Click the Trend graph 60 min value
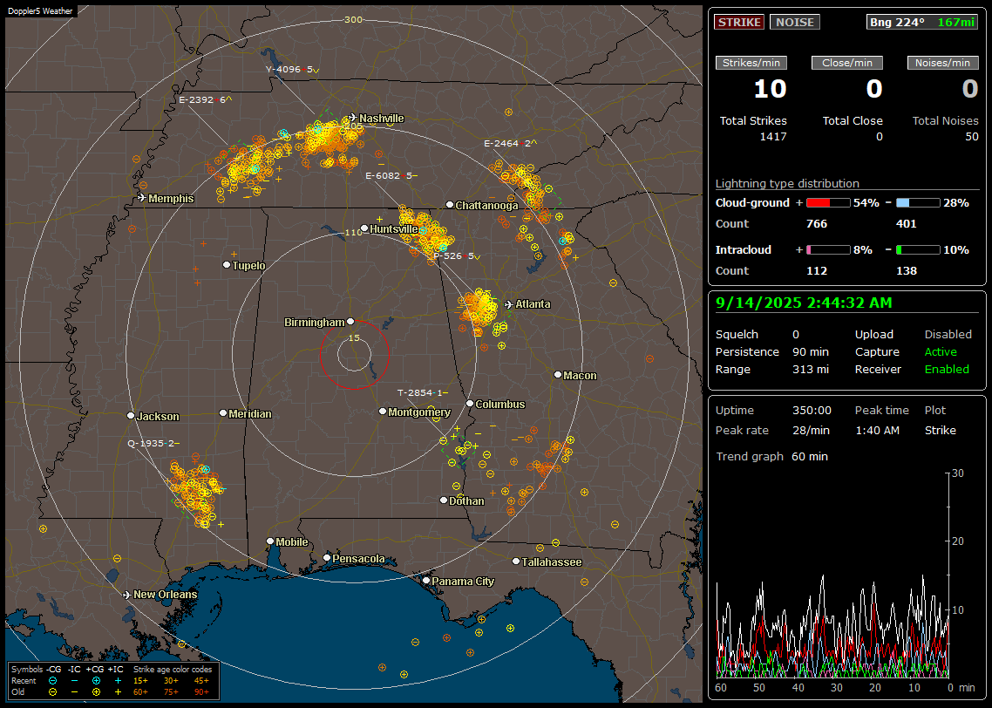 (x=809, y=457)
